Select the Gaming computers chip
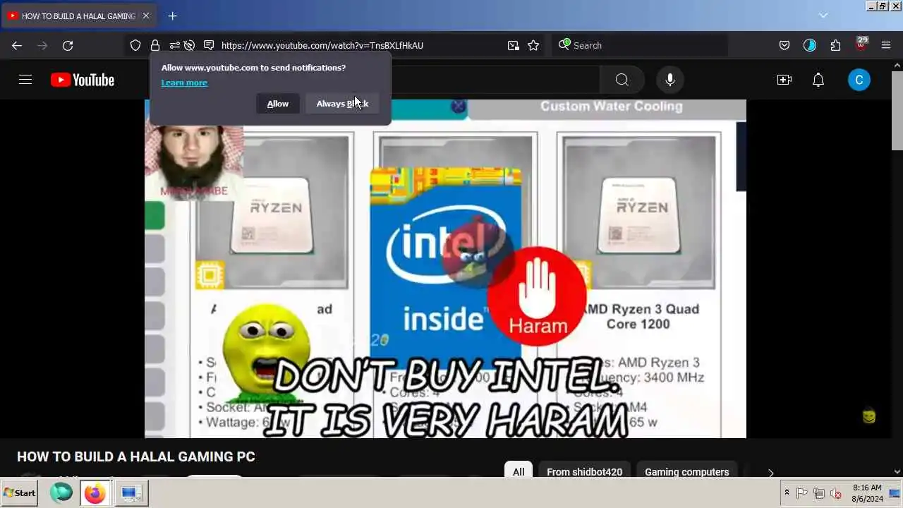 tap(686, 471)
